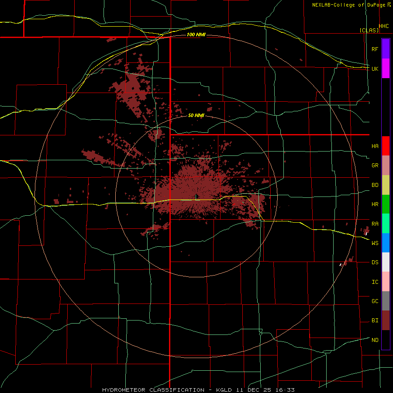Image resolution: width=393 pixels, height=393 pixels.
Task: Click the GR legend label
Action: [375, 165]
